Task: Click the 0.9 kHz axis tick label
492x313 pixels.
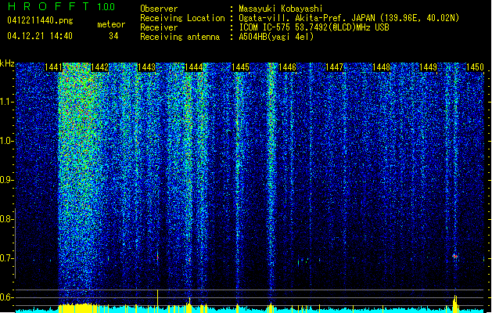Action: pos(6,180)
